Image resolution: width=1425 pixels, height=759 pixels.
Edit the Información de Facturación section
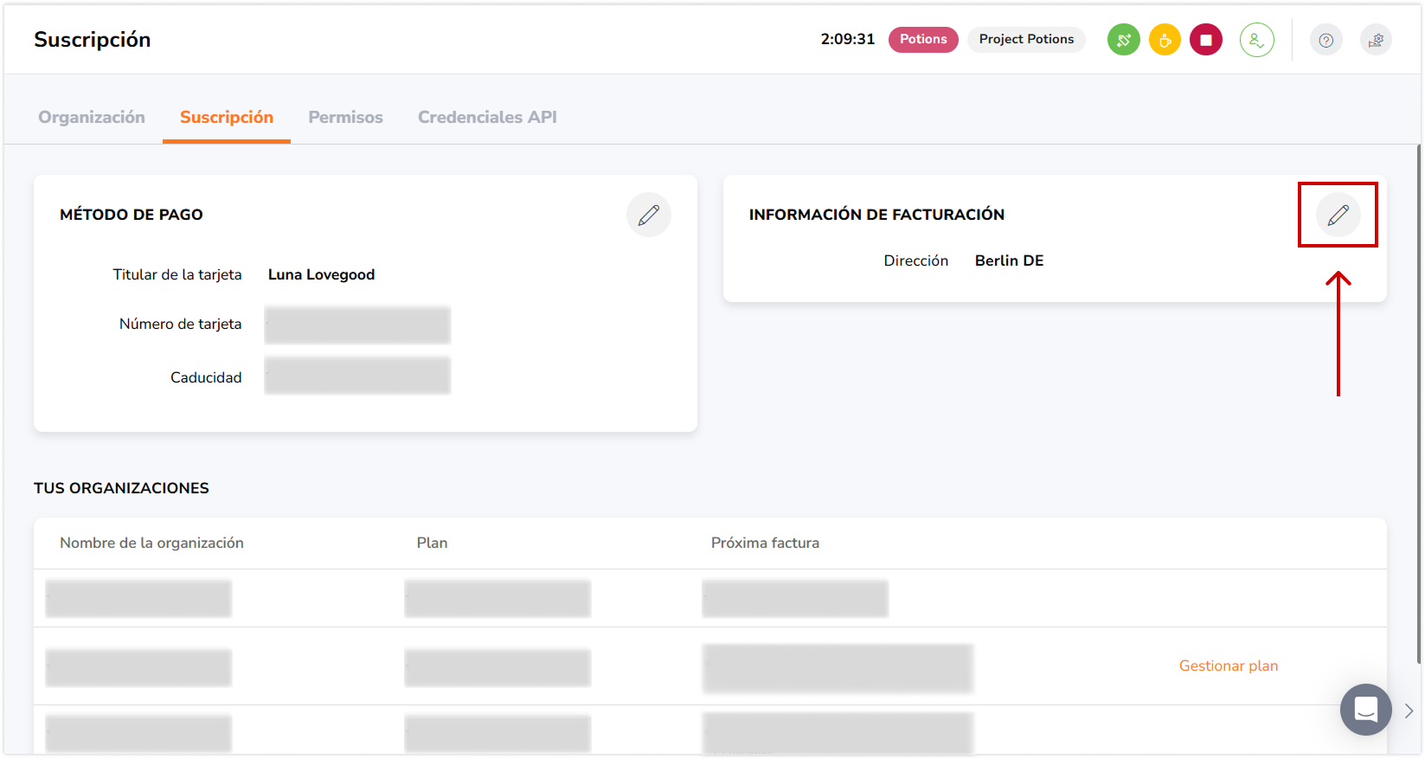1338,215
